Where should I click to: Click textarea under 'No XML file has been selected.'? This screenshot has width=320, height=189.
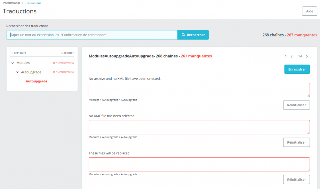click(199, 127)
